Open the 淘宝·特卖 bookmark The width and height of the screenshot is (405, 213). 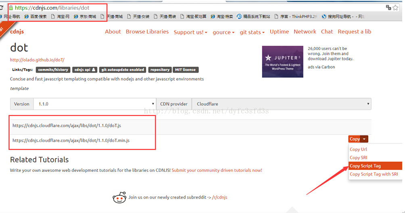click(x=221, y=17)
